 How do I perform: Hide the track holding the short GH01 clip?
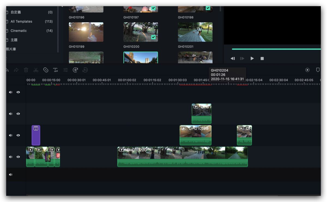18,114
